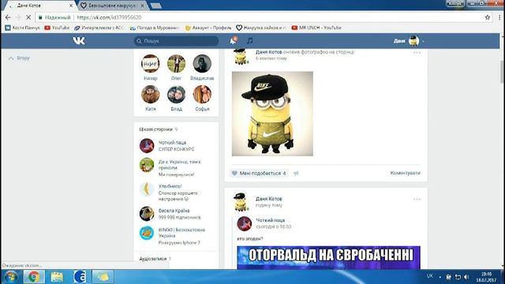The height and width of the screenshot is (284, 505).
Task: Click the Коментувати link under the photo
Action: click(x=405, y=173)
